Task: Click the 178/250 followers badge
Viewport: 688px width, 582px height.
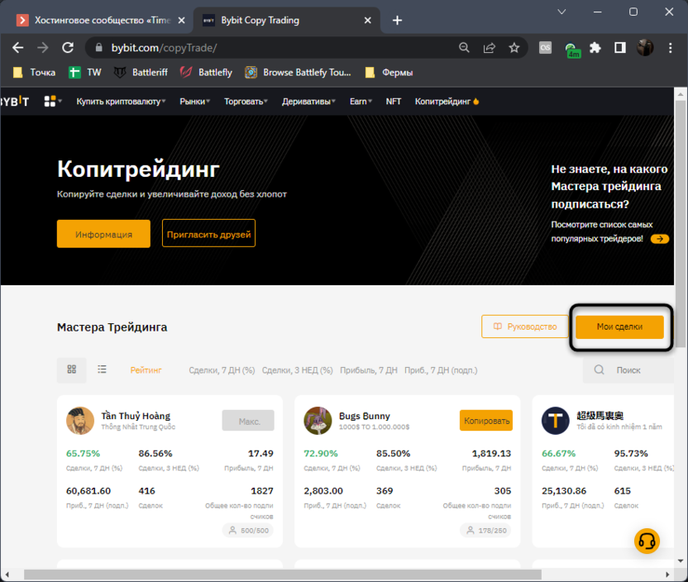Action: 486,530
